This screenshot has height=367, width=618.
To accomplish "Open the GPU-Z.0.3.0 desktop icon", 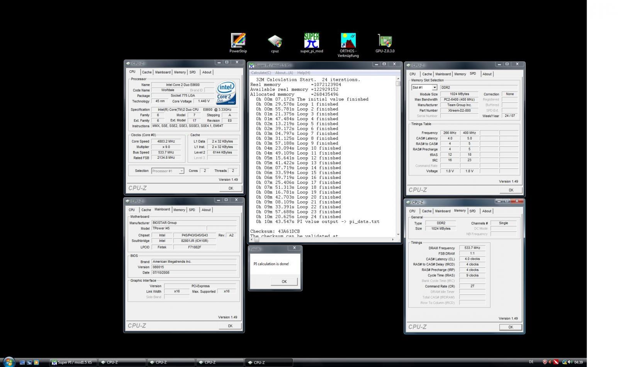I will tap(385, 41).
